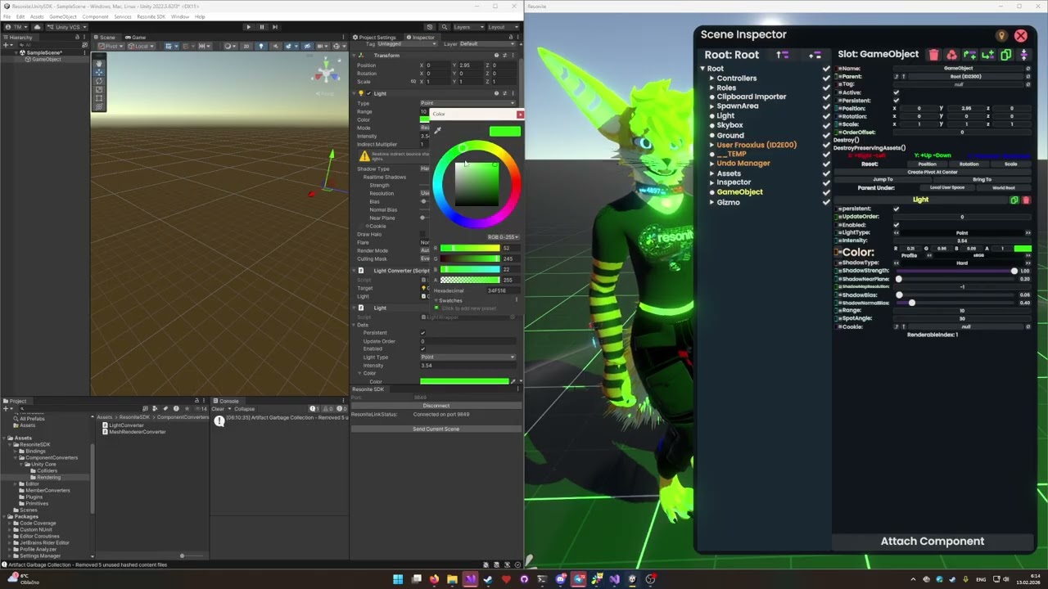Toggle the Light component enabled checkbox in Unity
1048x589 pixels.
click(x=368, y=93)
